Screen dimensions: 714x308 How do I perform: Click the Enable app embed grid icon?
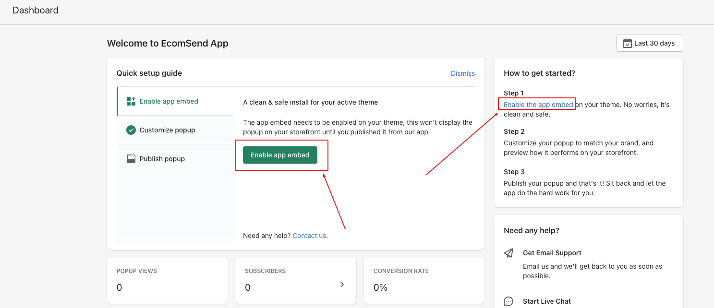coord(131,101)
